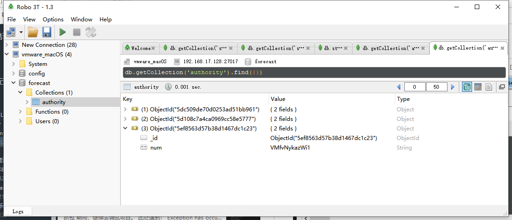The width and height of the screenshot is (512, 220).
Task: Click the string type icon beside num
Action: point(144,148)
